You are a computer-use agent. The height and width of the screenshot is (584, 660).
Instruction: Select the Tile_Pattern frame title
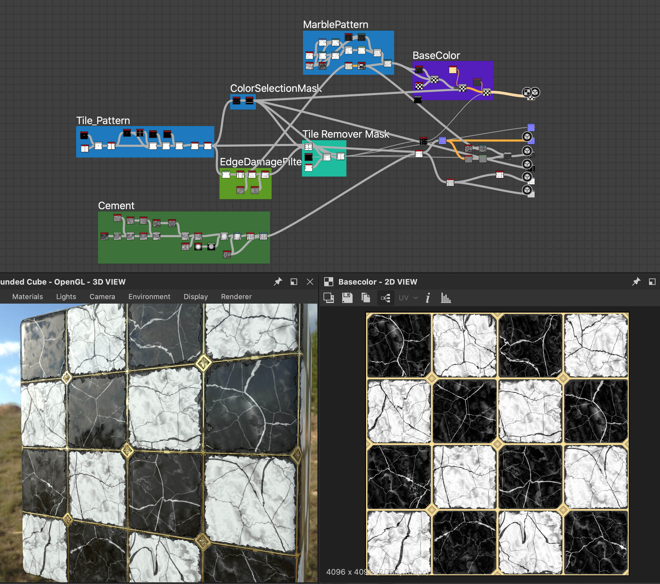(x=103, y=121)
